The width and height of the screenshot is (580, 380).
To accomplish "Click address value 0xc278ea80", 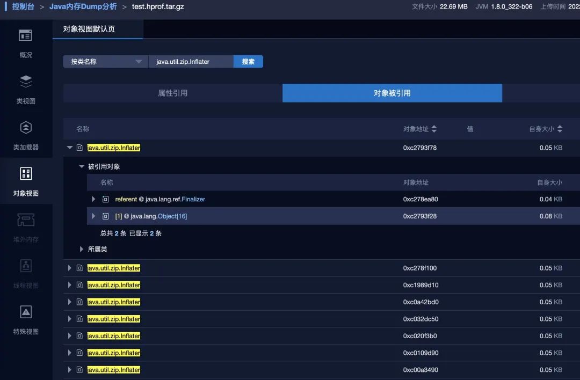I will [x=421, y=199].
